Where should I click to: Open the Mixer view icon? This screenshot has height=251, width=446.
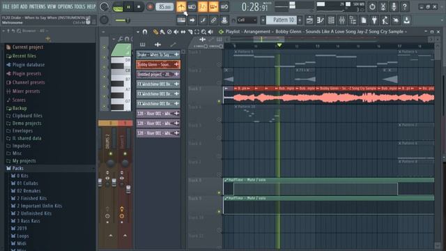coord(342,20)
